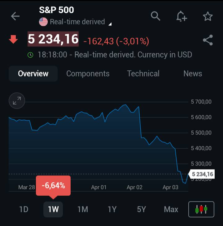Choose the 5Y chart period
This screenshot has width=223, height=226.
[x=142, y=209]
